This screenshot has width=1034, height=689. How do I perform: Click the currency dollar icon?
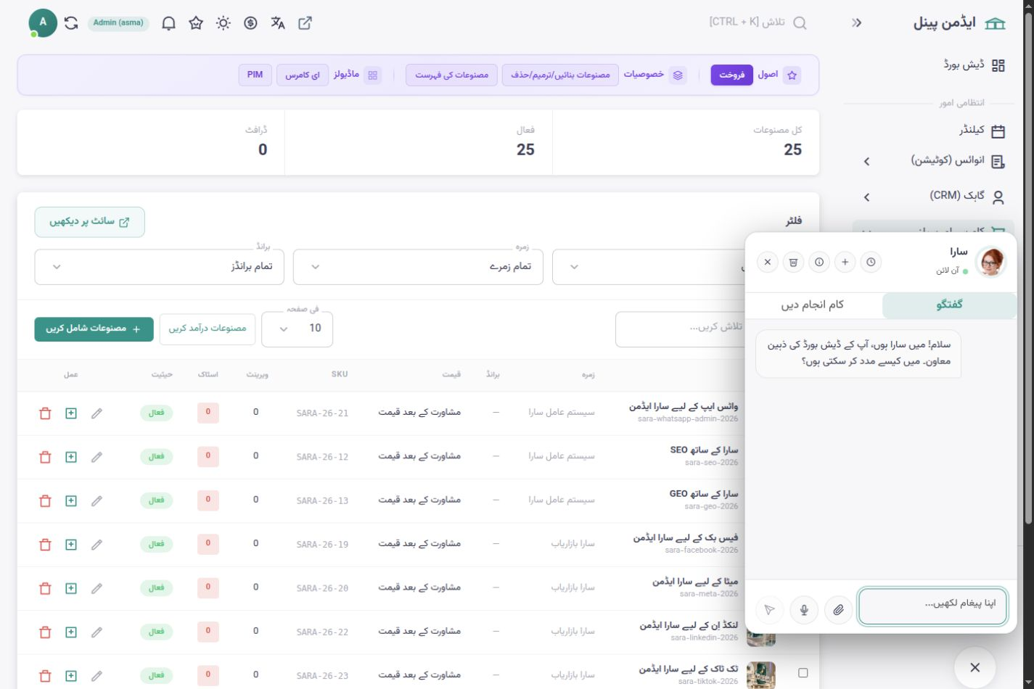[250, 23]
